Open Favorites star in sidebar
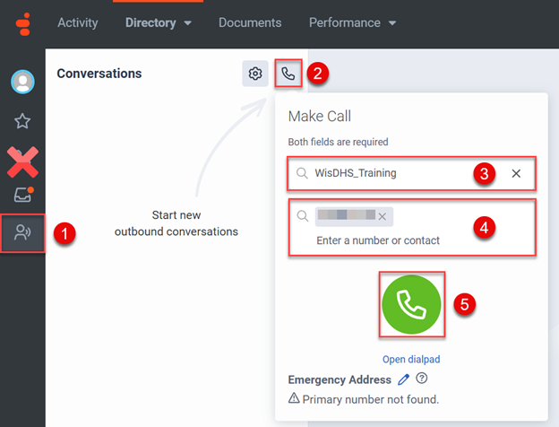 (22, 121)
